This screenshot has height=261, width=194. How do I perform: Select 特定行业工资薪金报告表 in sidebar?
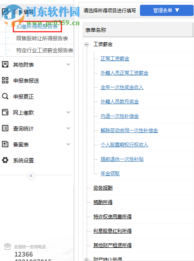pos(45,50)
